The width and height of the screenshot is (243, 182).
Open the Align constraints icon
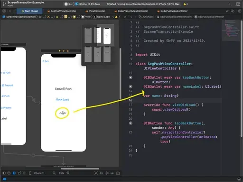(x=101, y=173)
